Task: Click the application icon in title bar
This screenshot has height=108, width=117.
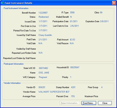Action: tap(2, 3)
